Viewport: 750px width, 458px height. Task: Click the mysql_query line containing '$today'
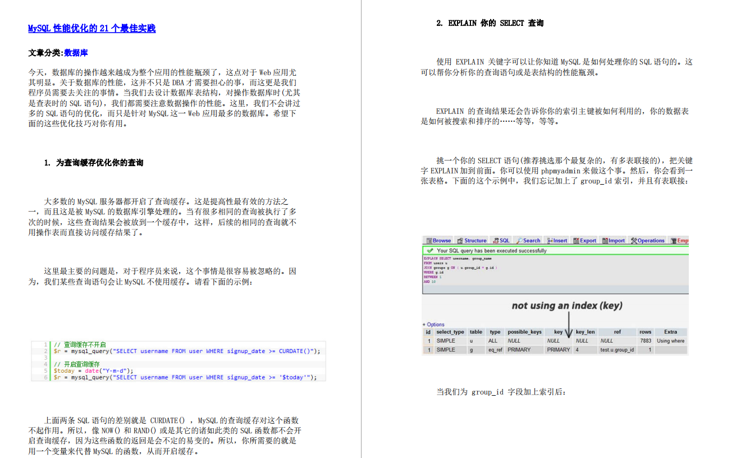click(x=185, y=377)
